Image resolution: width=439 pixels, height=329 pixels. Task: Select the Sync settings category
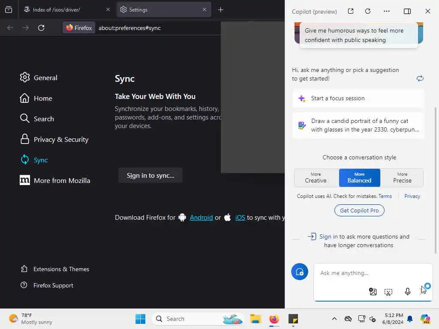pos(34,160)
